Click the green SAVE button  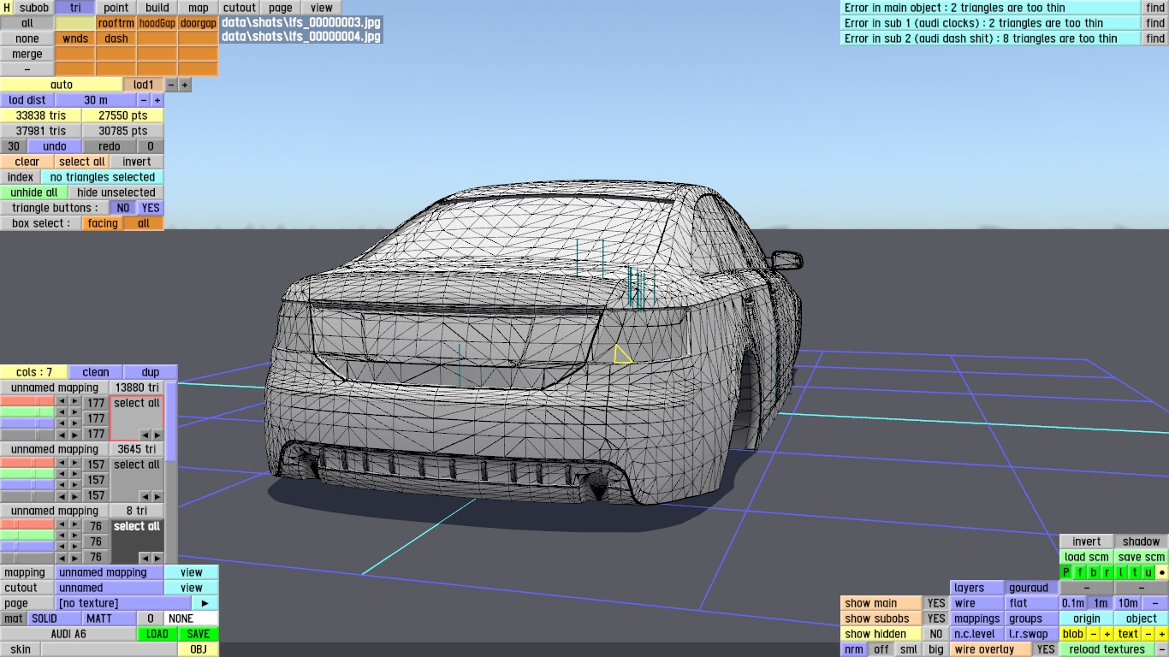[x=199, y=634]
